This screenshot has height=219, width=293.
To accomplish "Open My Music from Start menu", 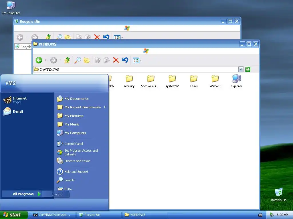I will tap(82, 124).
